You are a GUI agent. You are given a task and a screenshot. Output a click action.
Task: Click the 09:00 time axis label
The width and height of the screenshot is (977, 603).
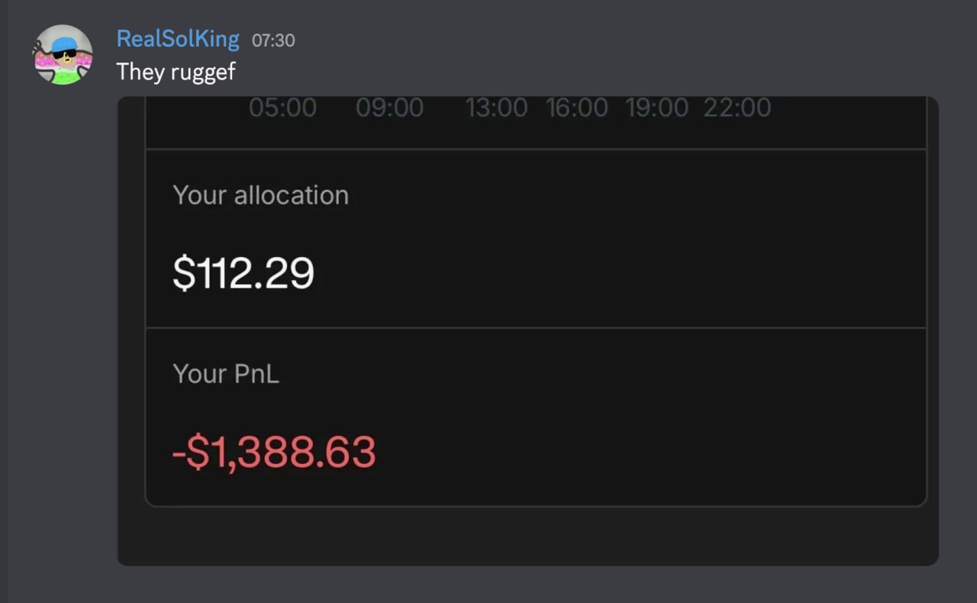point(389,108)
